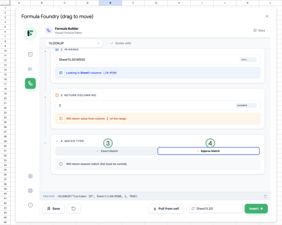Click the CELL type selector badge
The image size is (282, 225).
click(x=248, y=60)
